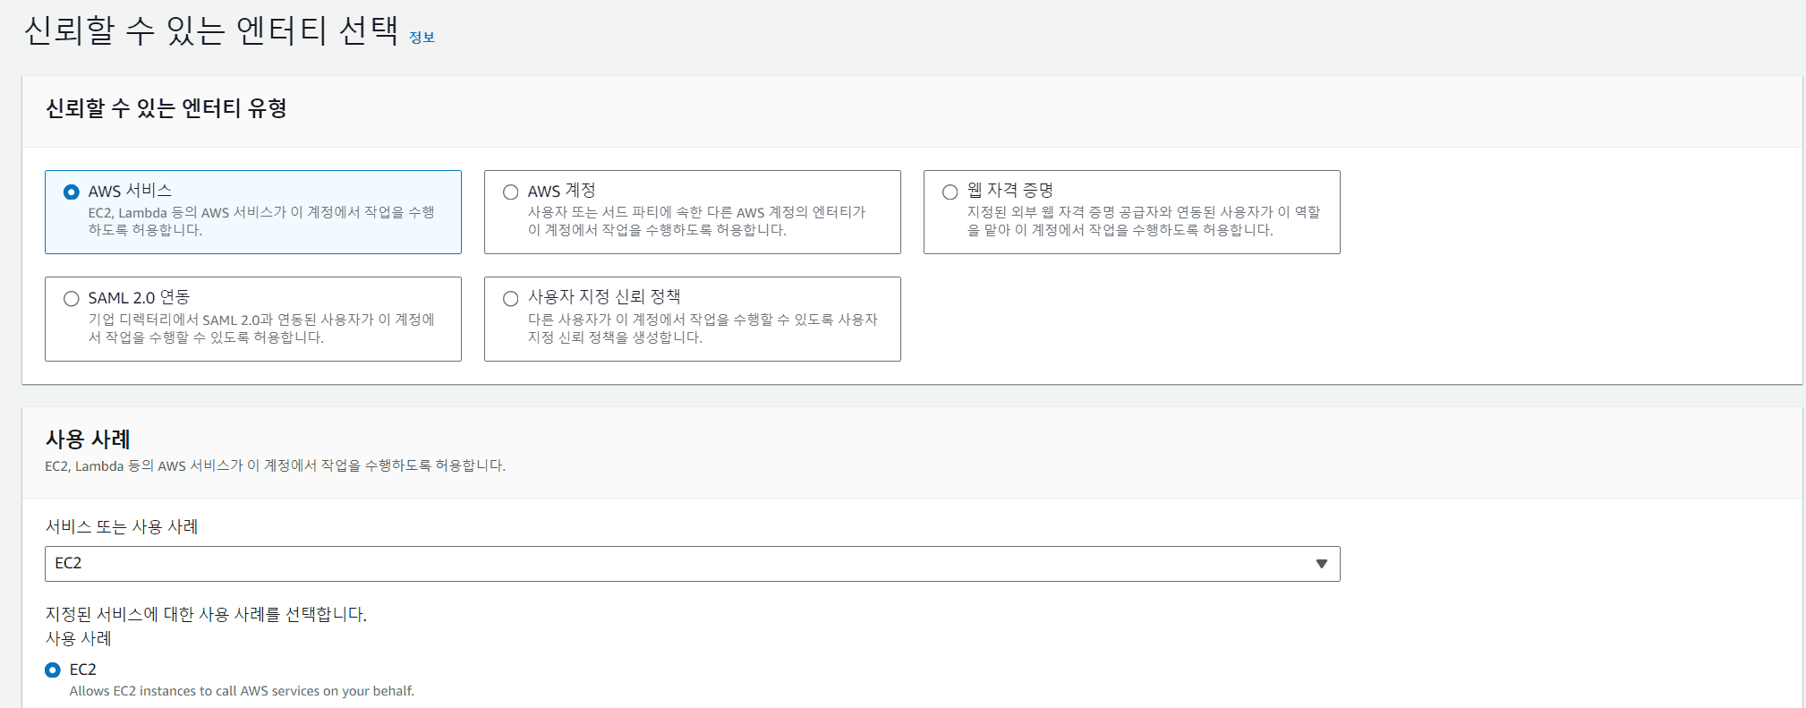This screenshot has width=1806, height=708.
Task: Click the 서비스 또는 사용 사례 field label
Action: click(122, 527)
